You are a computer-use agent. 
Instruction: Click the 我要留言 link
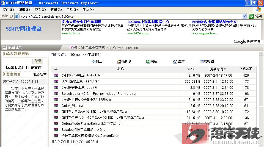pyautogui.click(x=40, y=74)
